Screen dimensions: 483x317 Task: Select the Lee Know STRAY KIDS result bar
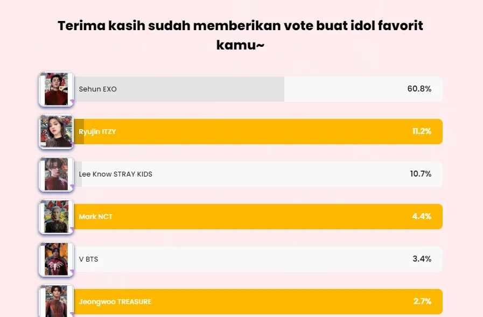258,174
